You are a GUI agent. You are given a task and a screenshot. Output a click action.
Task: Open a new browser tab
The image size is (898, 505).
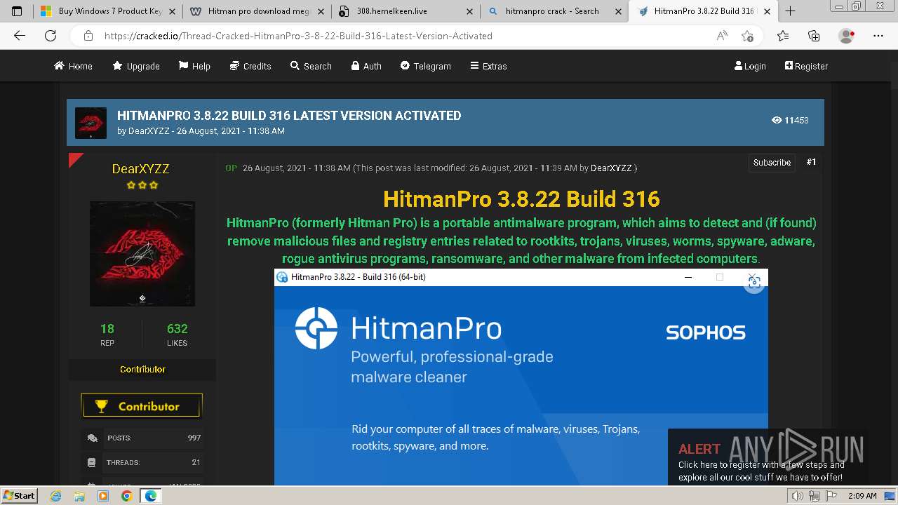click(790, 11)
